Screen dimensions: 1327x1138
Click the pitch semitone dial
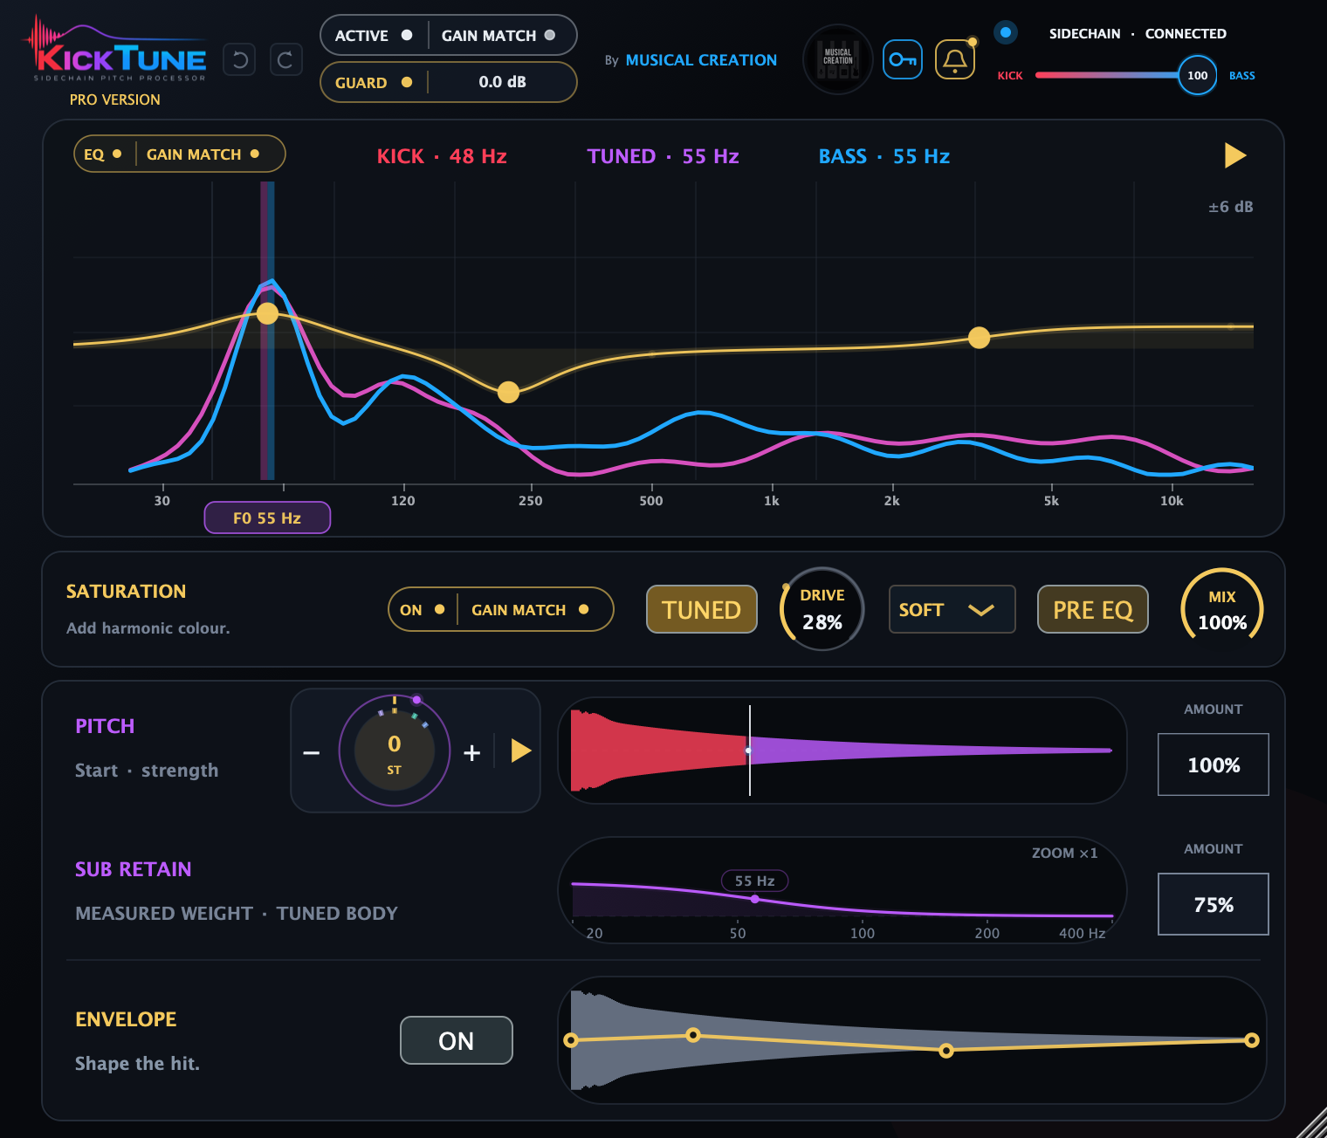[x=394, y=751]
